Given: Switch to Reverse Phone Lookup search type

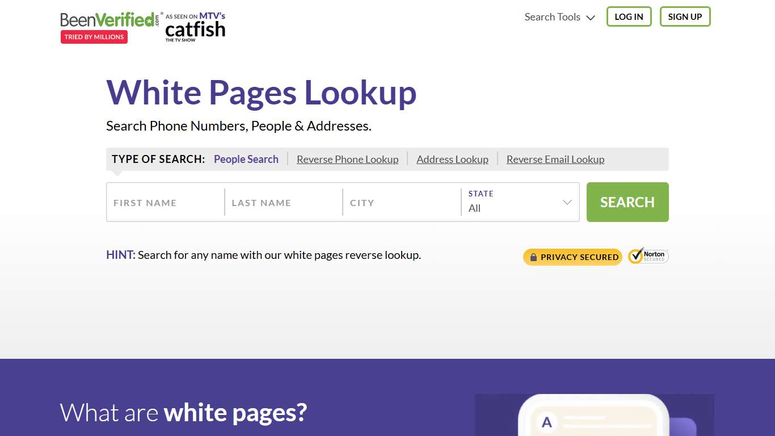Looking at the screenshot, I should (347, 159).
